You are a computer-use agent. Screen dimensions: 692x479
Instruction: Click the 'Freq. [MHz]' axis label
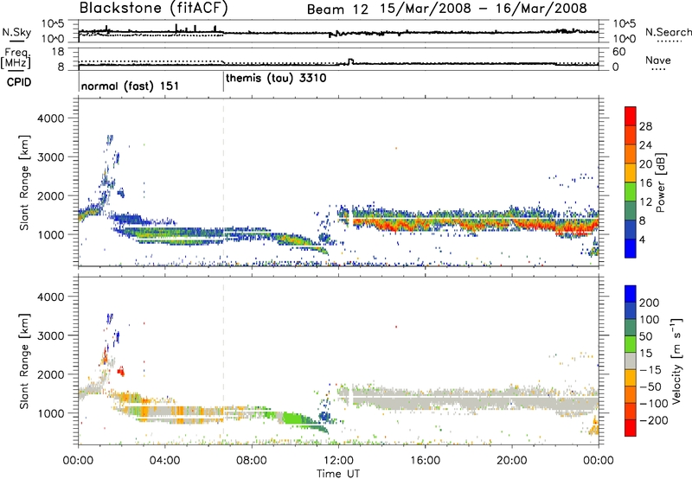click(x=16, y=58)
